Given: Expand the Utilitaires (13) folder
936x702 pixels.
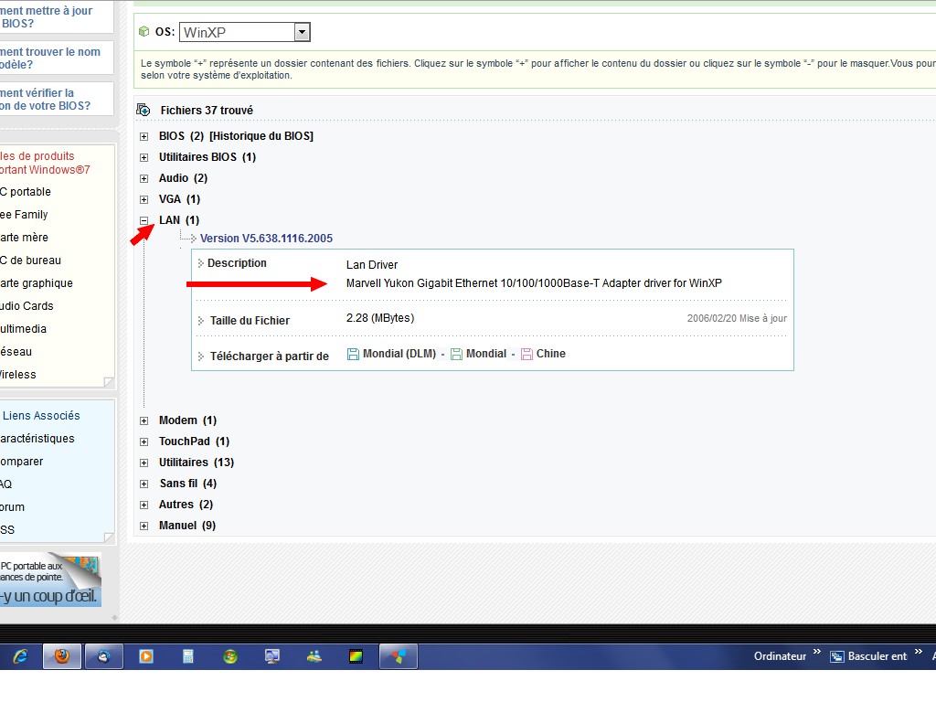Looking at the screenshot, I should [144, 463].
